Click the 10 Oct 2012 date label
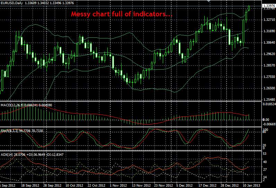 (x=74, y=186)
